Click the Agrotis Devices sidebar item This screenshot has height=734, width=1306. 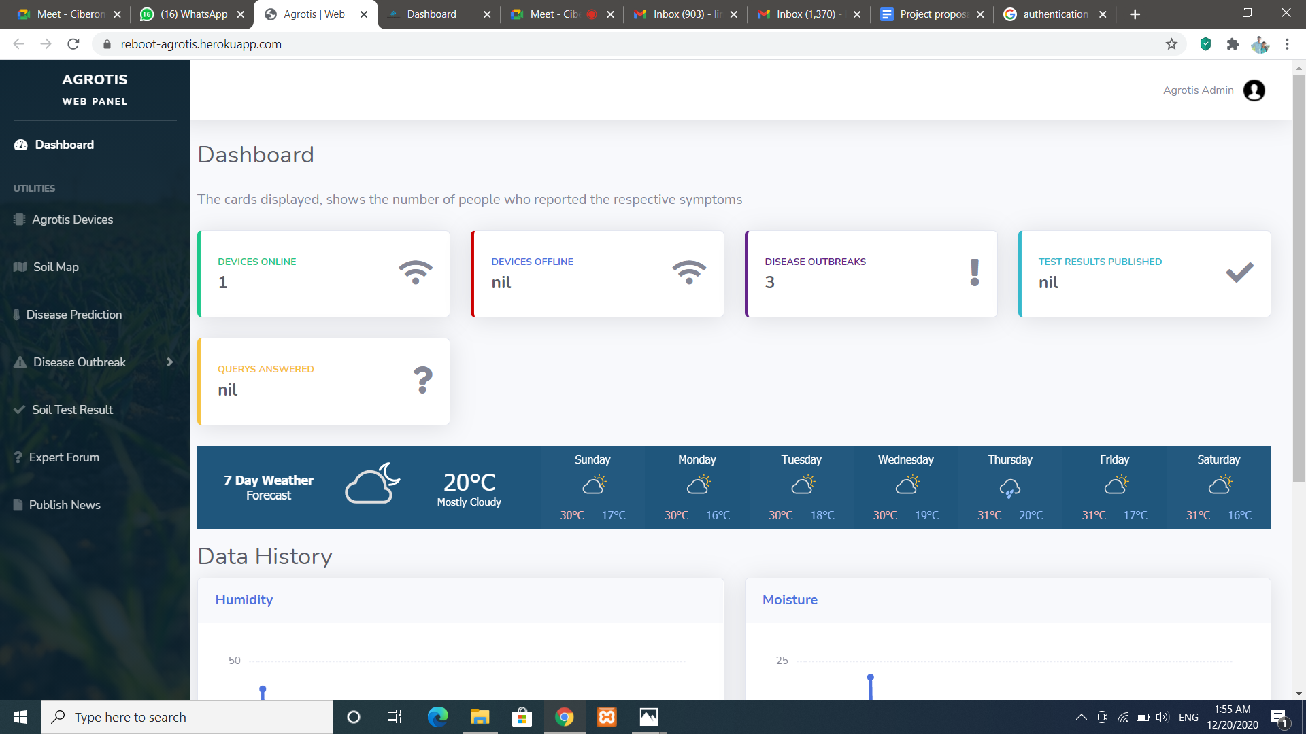point(72,220)
